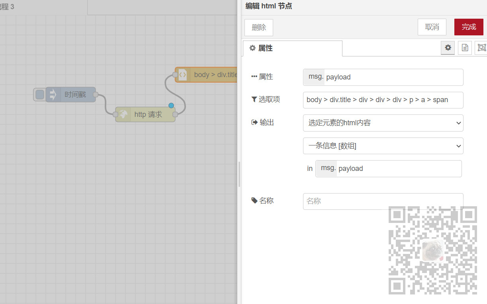Image resolution: width=487 pixels, height=304 pixels.
Task: Open node description document icon tab
Action: tap(465, 48)
